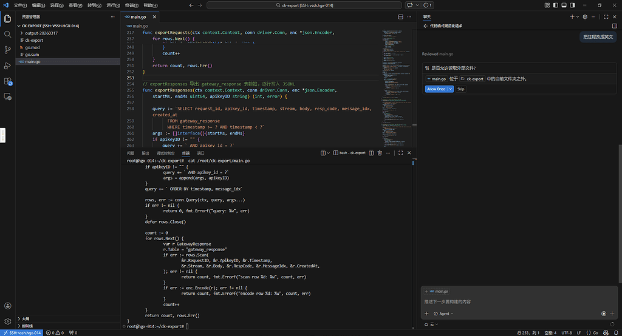Image resolution: width=622 pixels, height=336 pixels.
Task: Click the stop request button in chat
Action: tap(604, 314)
